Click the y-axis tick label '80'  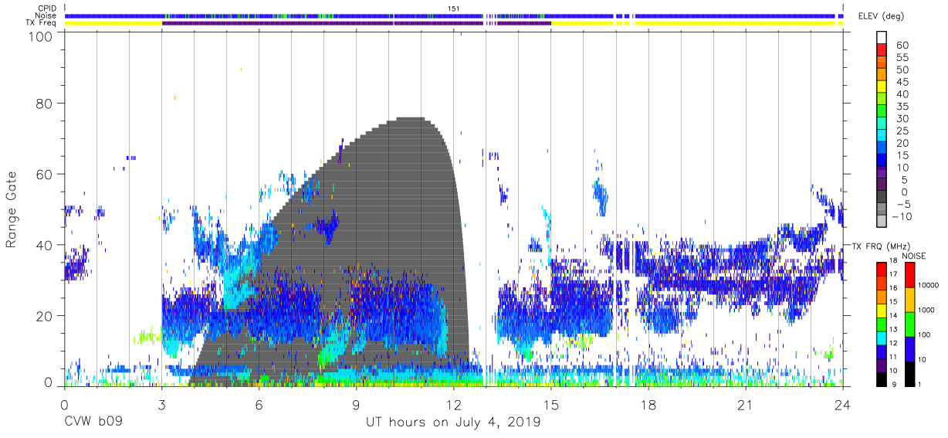[x=46, y=104]
